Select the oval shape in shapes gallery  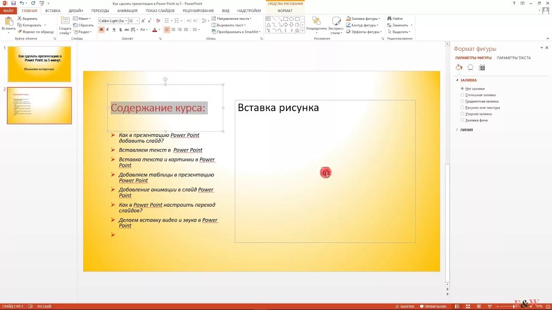[x=292, y=19]
